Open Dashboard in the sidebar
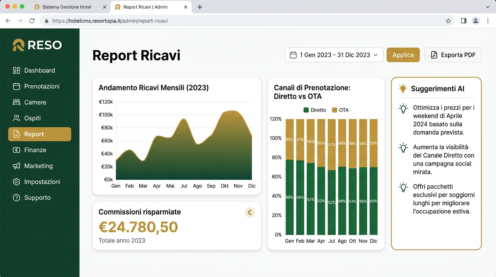Viewport: 496px width, 277px height. coord(40,70)
